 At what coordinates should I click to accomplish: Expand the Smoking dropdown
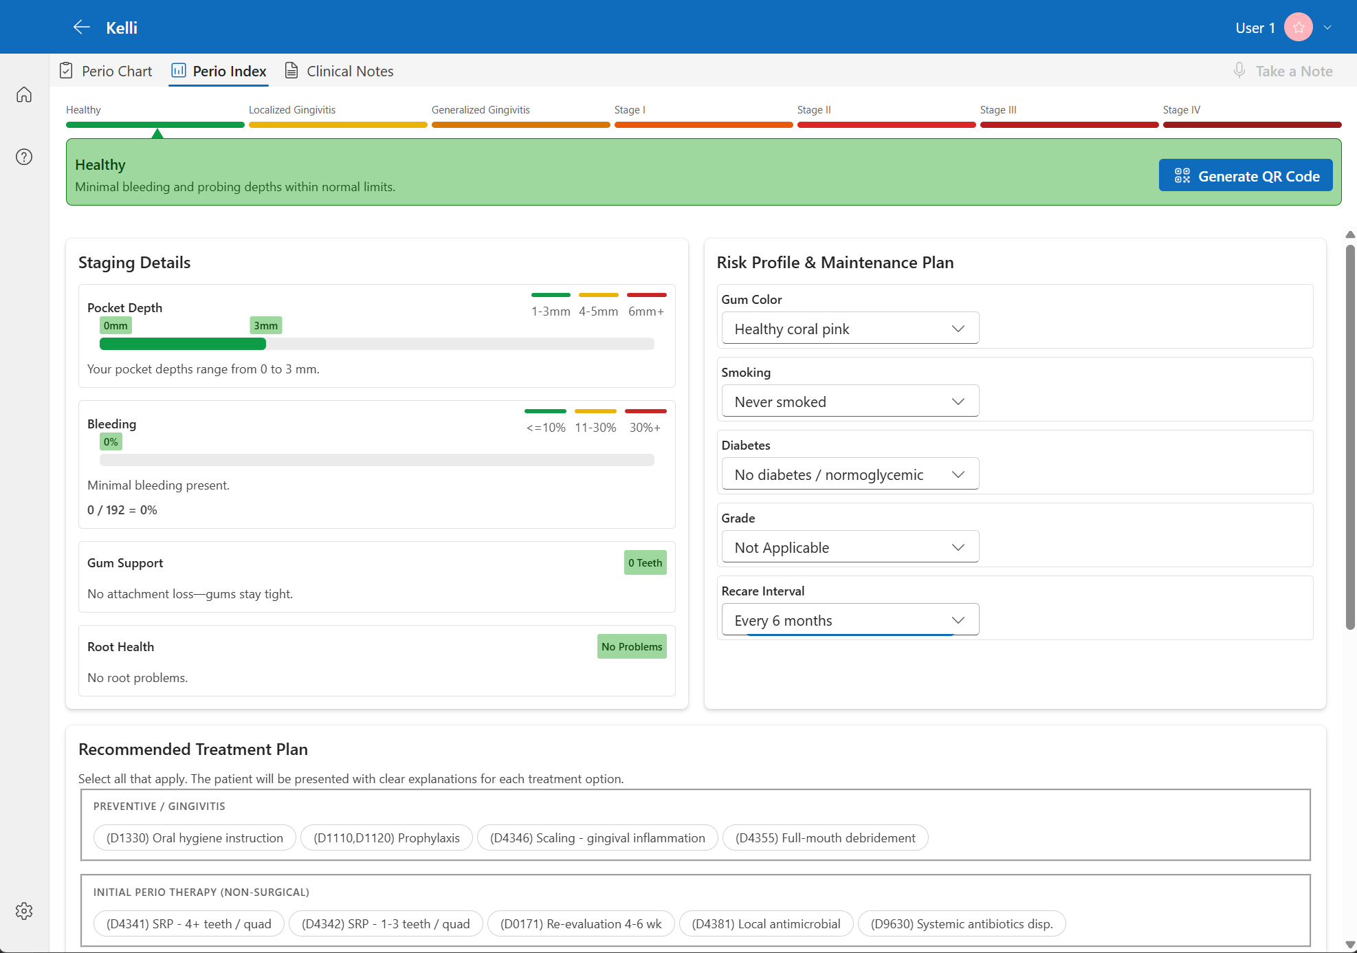(x=850, y=402)
